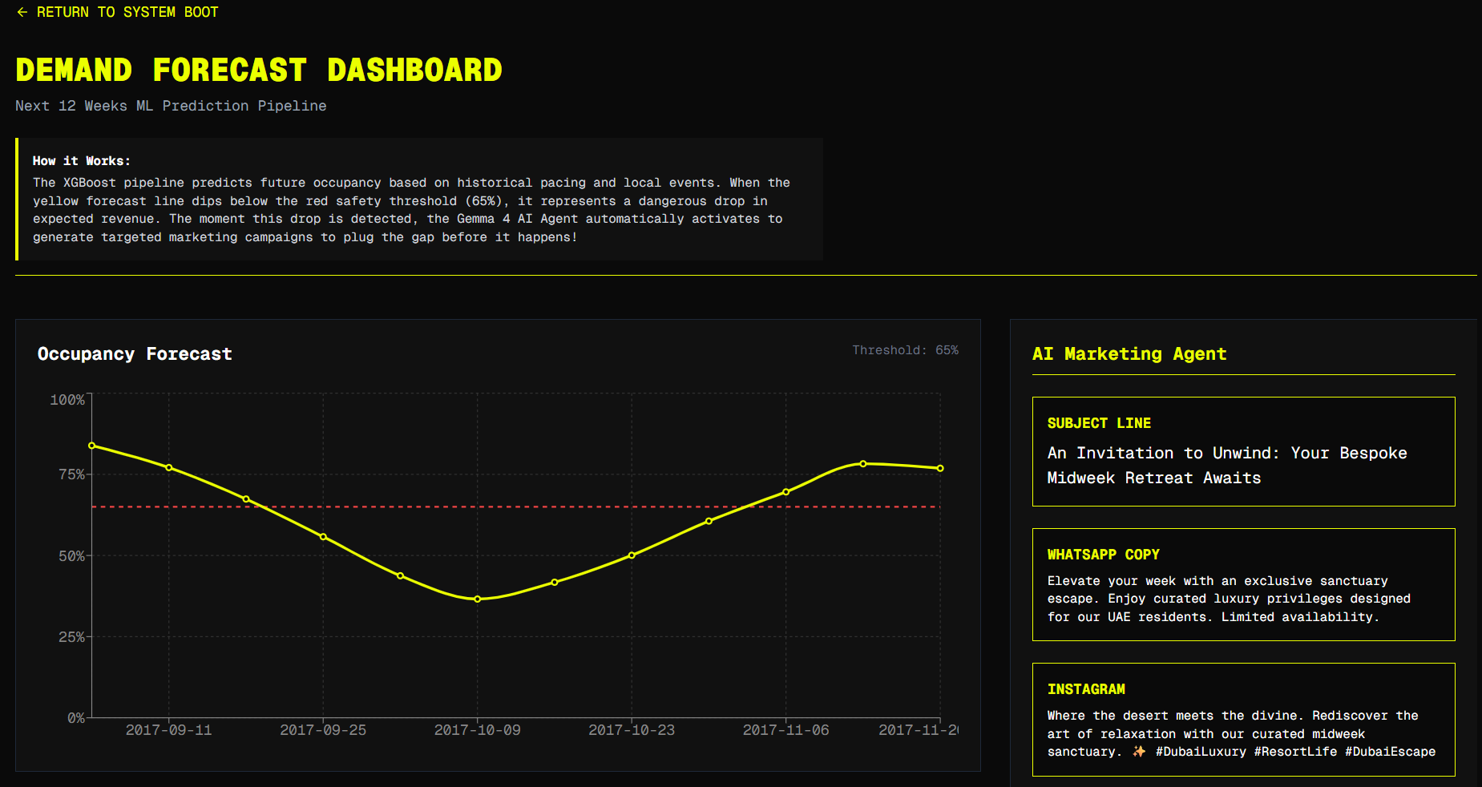
Task: Click the red dashed 65% threshold line
Action: 516,507
